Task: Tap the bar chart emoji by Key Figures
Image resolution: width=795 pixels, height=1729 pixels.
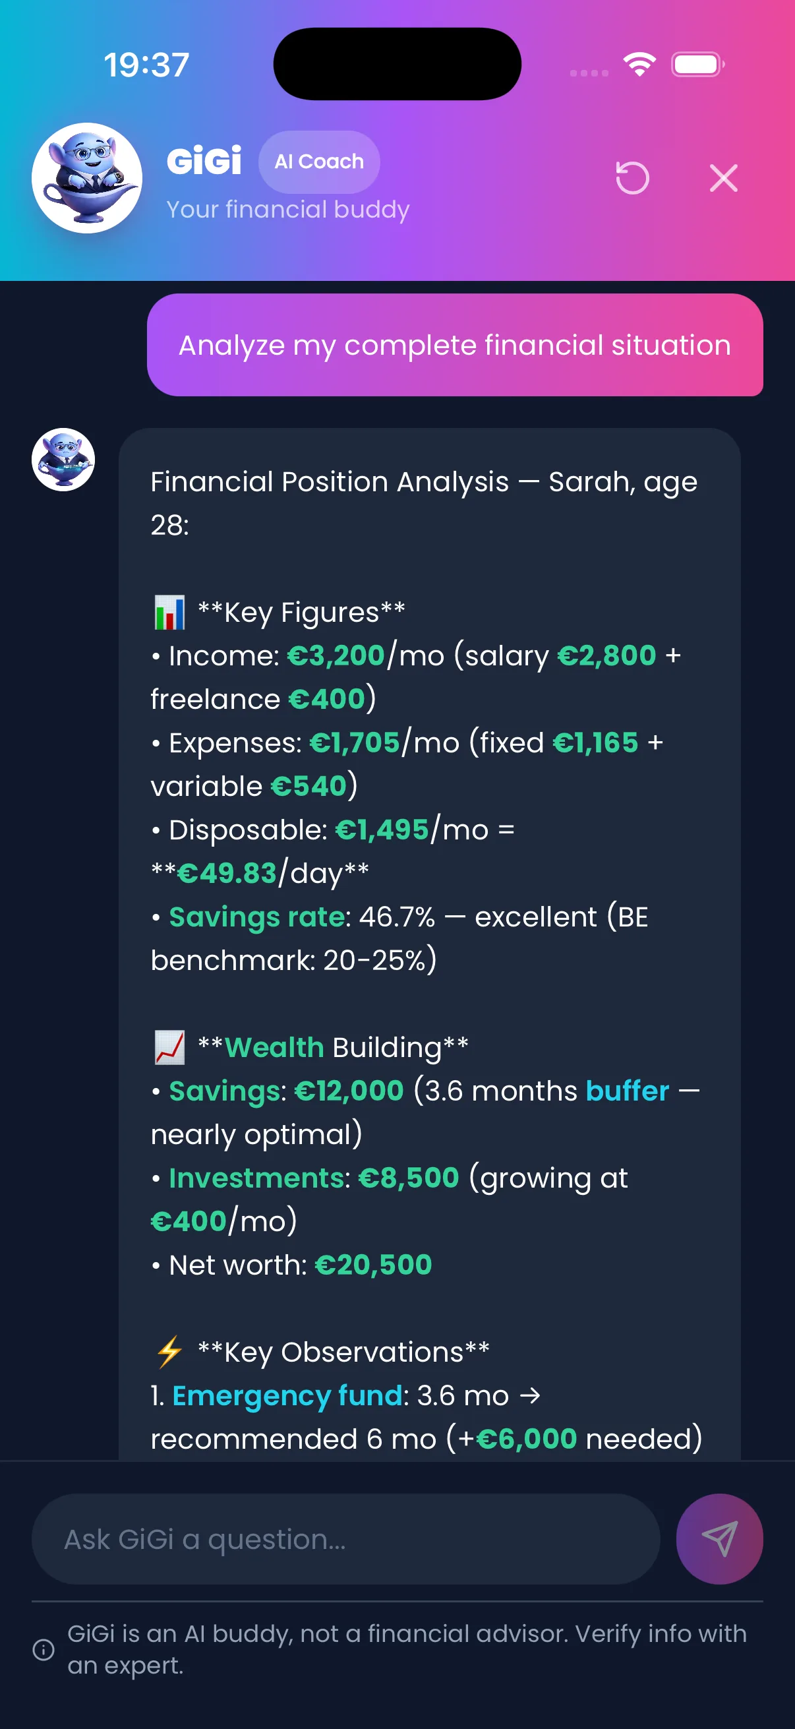Action: click(x=169, y=612)
